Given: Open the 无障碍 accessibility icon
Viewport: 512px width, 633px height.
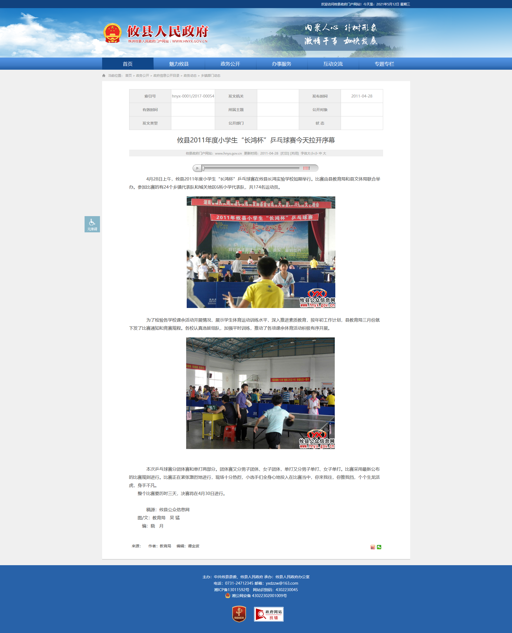Looking at the screenshot, I should pyautogui.click(x=92, y=224).
